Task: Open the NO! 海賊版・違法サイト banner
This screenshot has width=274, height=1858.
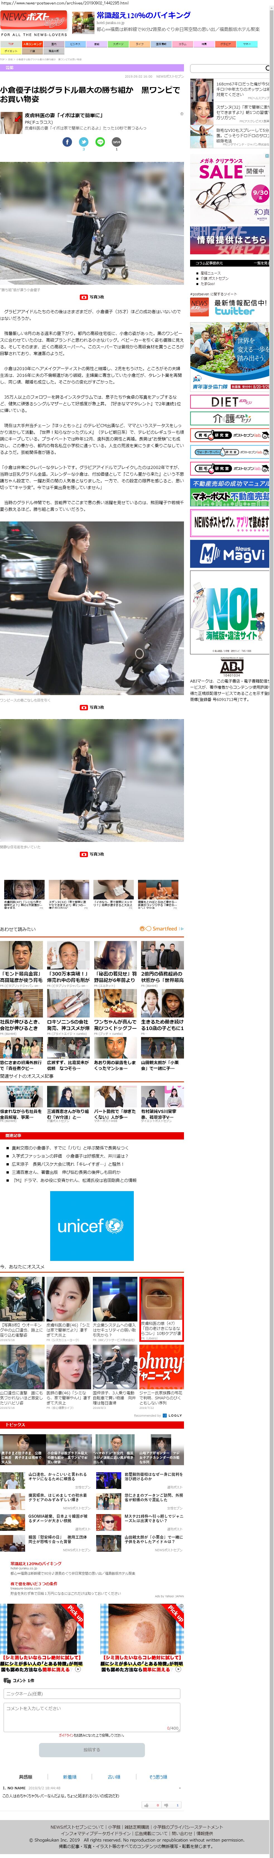Action: tap(229, 612)
